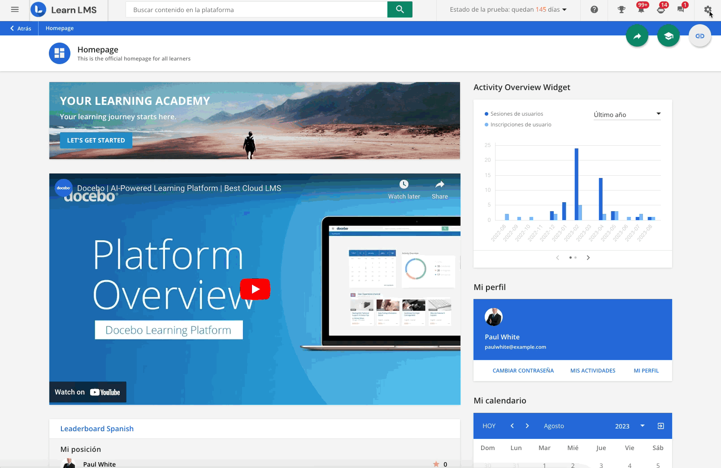Click the green share arrow button
Viewport: 721px width, 468px height.
(637, 36)
